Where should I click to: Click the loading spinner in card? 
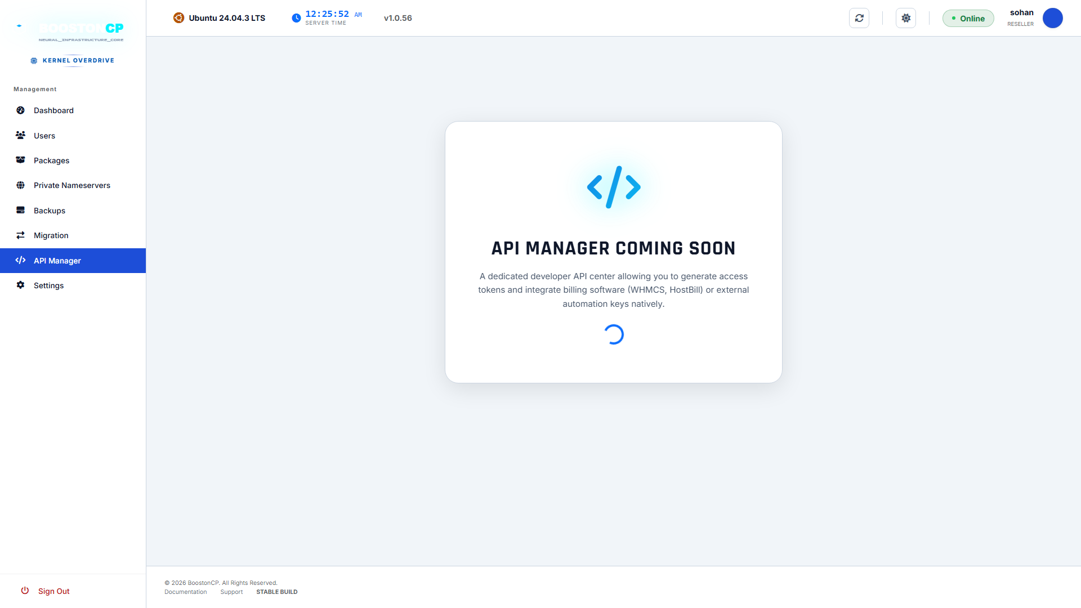[614, 334]
